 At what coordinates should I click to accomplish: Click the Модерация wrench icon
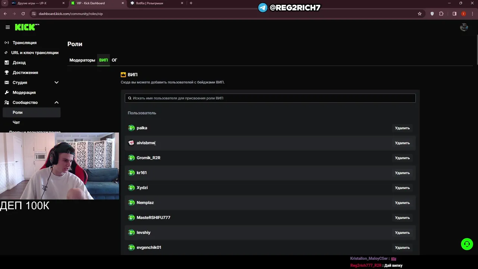7,92
